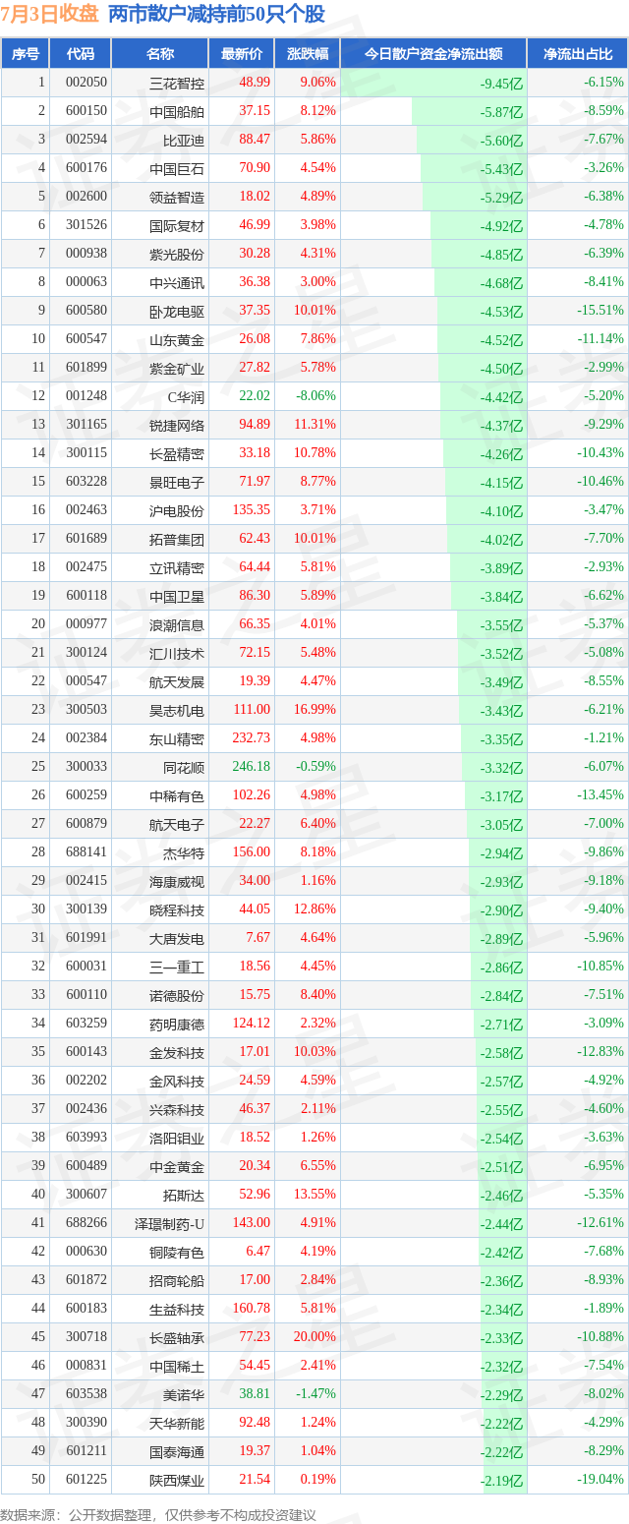Select stock name 比亚迪
The width and height of the screenshot is (629, 1524).
pos(184,140)
